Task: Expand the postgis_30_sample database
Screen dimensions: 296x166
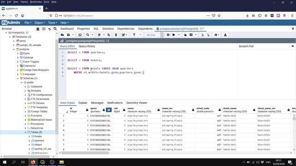Action: (14, 45)
